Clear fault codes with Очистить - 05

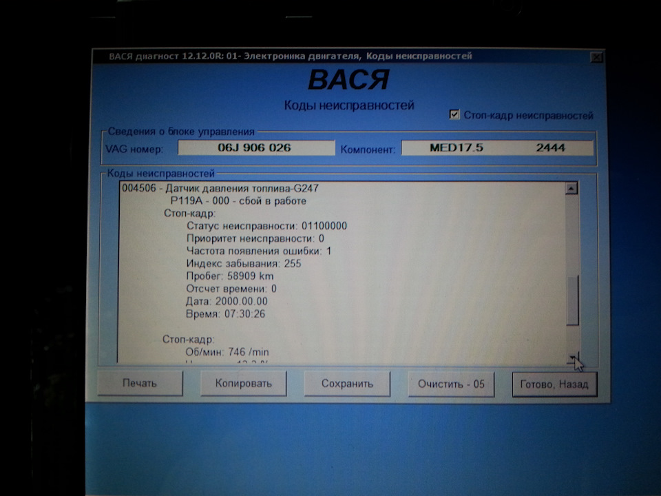click(x=450, y=384)
